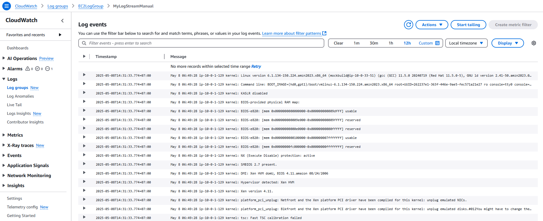Open Live Tail page
This screenshot has height=221, width=543.
coord(14,105)
